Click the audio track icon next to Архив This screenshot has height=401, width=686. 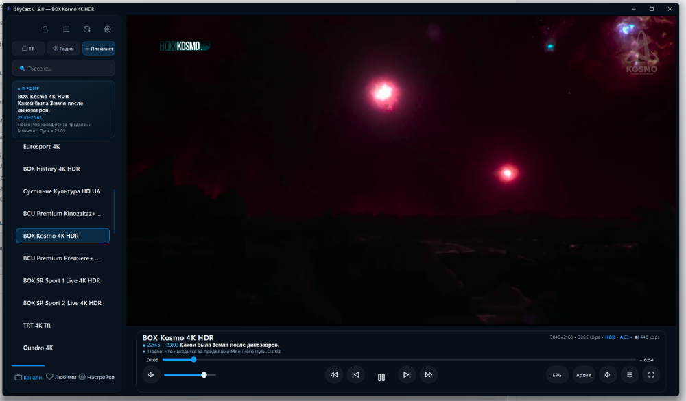[x=607, y=375]
